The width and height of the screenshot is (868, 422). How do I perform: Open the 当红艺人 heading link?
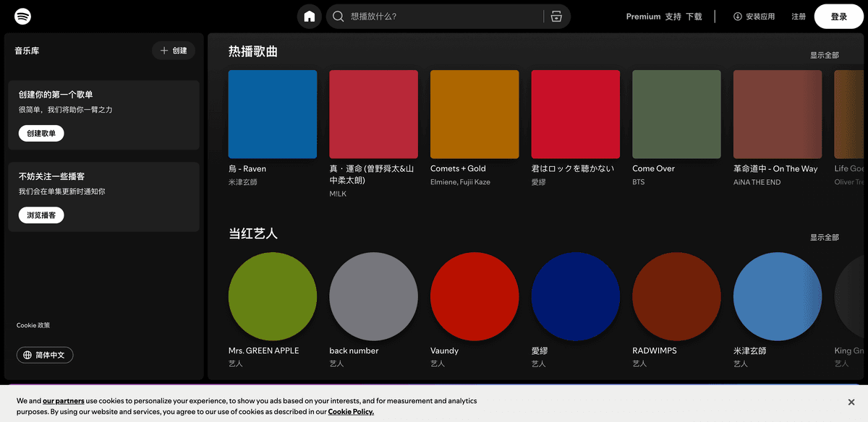coord(253,233)
